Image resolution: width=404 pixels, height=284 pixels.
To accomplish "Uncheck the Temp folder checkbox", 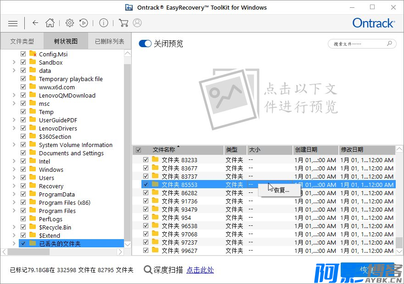I will [23, 112].
